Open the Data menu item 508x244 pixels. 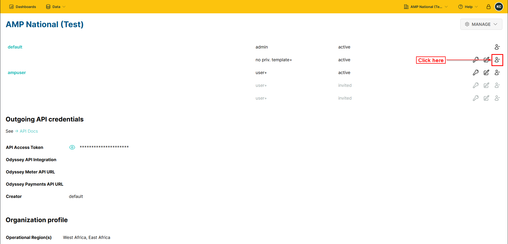56,7
